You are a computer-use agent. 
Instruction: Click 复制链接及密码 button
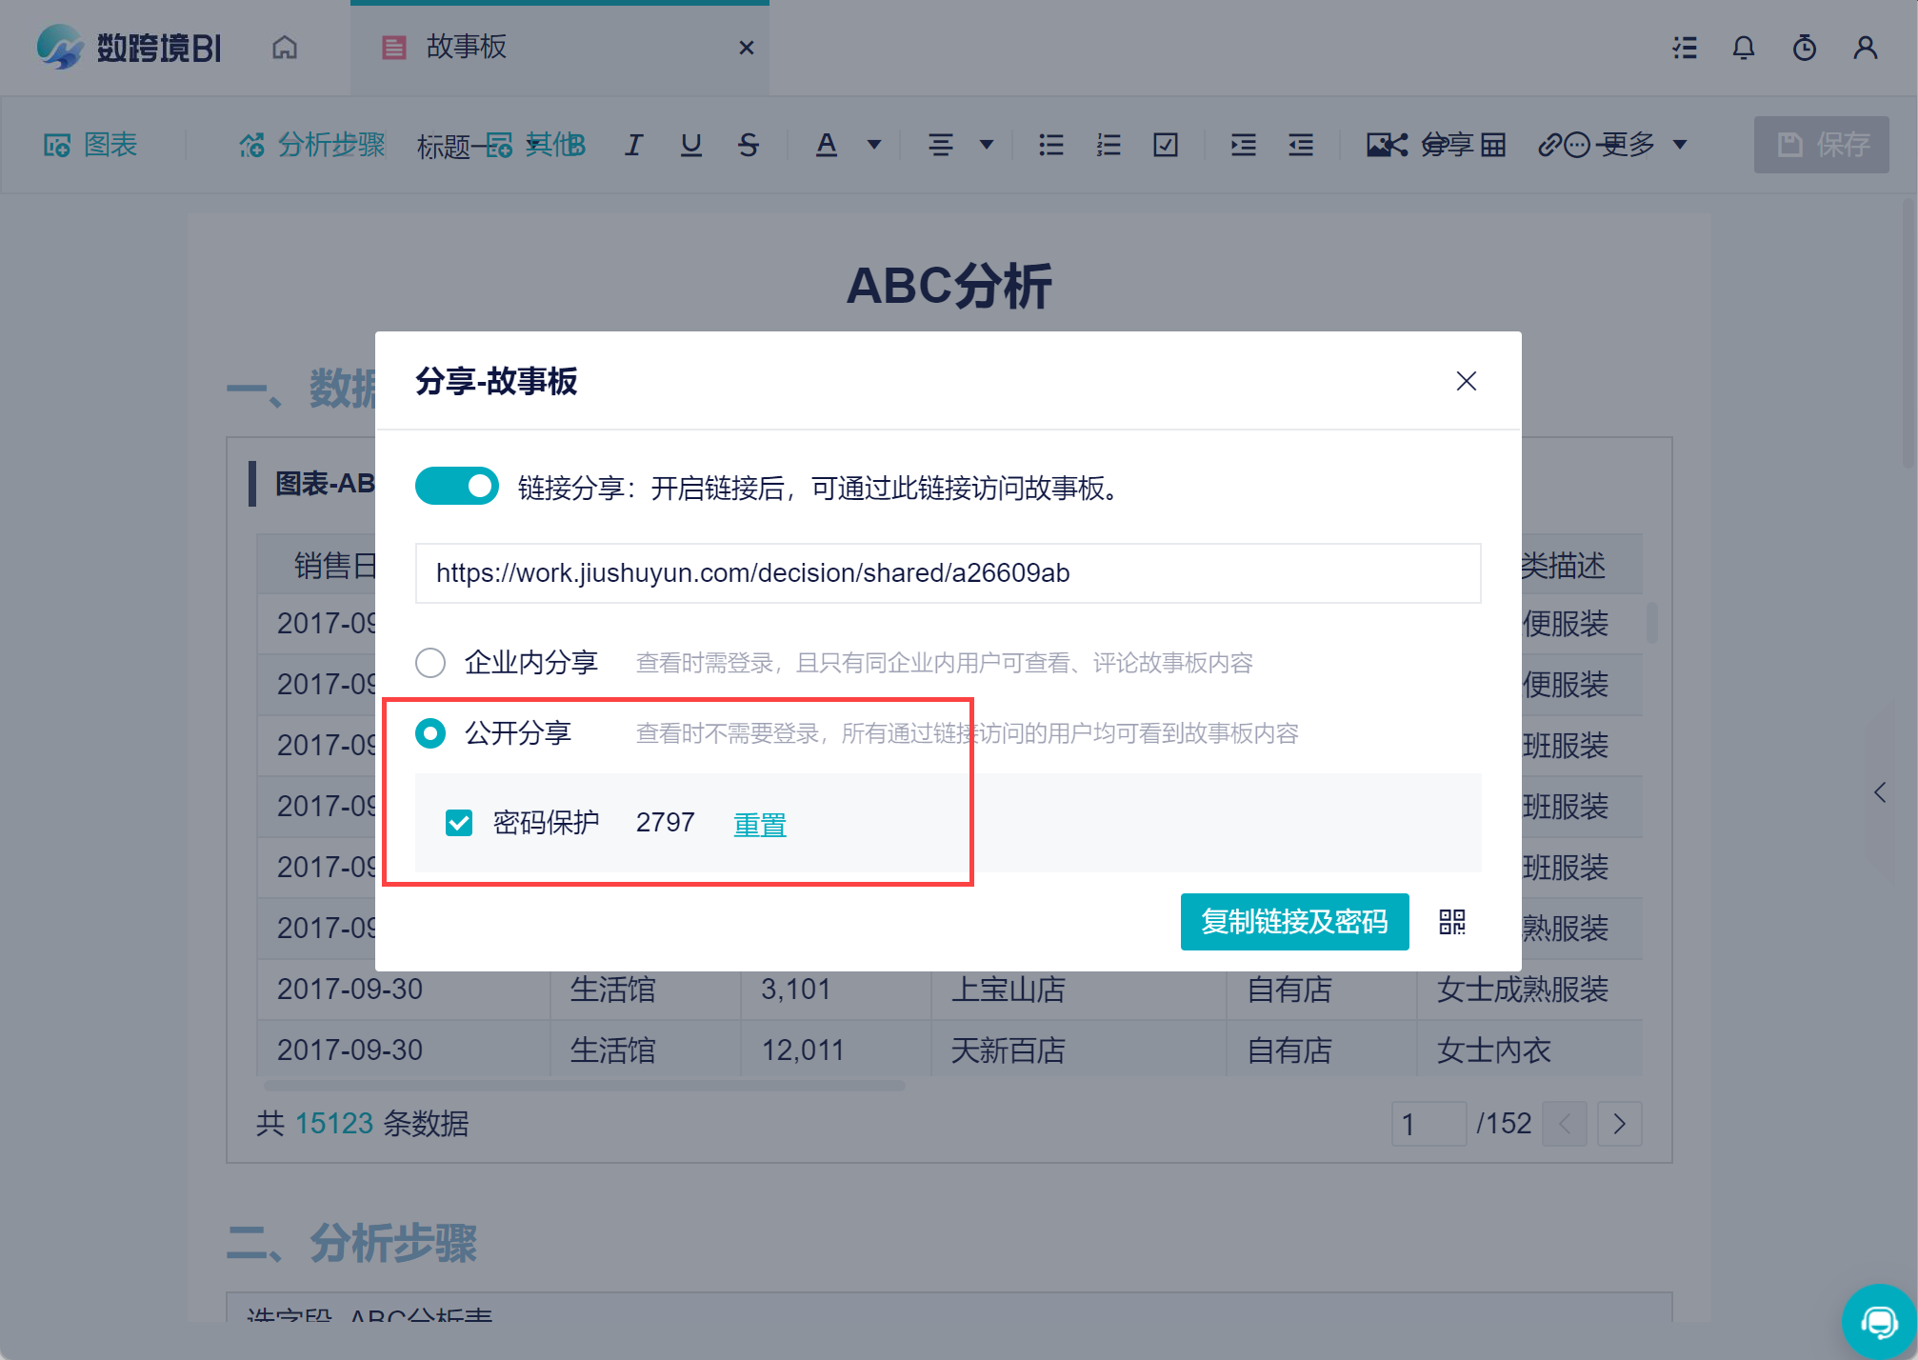click(1293, 922)
